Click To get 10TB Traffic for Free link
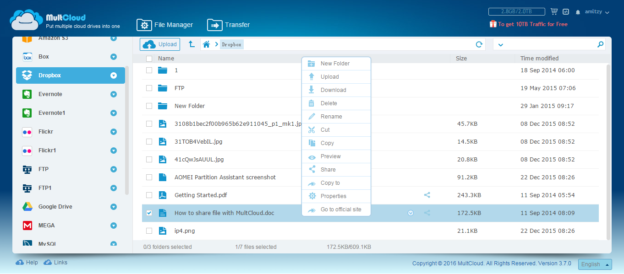 click(x=528, y=24)
